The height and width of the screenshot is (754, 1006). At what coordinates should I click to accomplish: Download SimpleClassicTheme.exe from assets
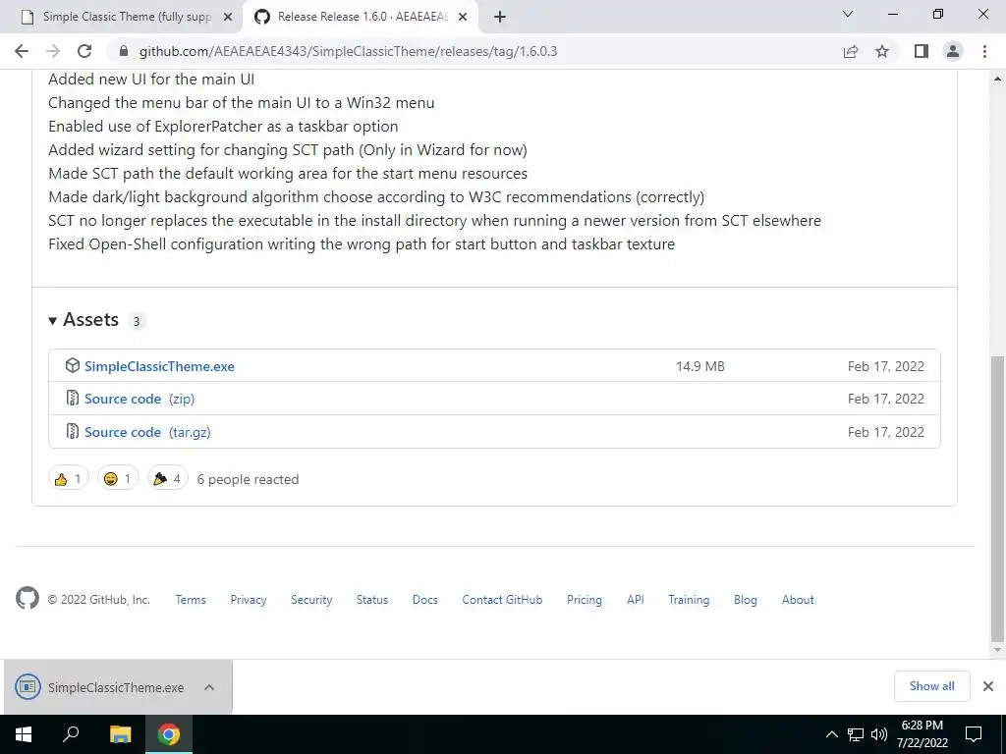coord(160,366)
